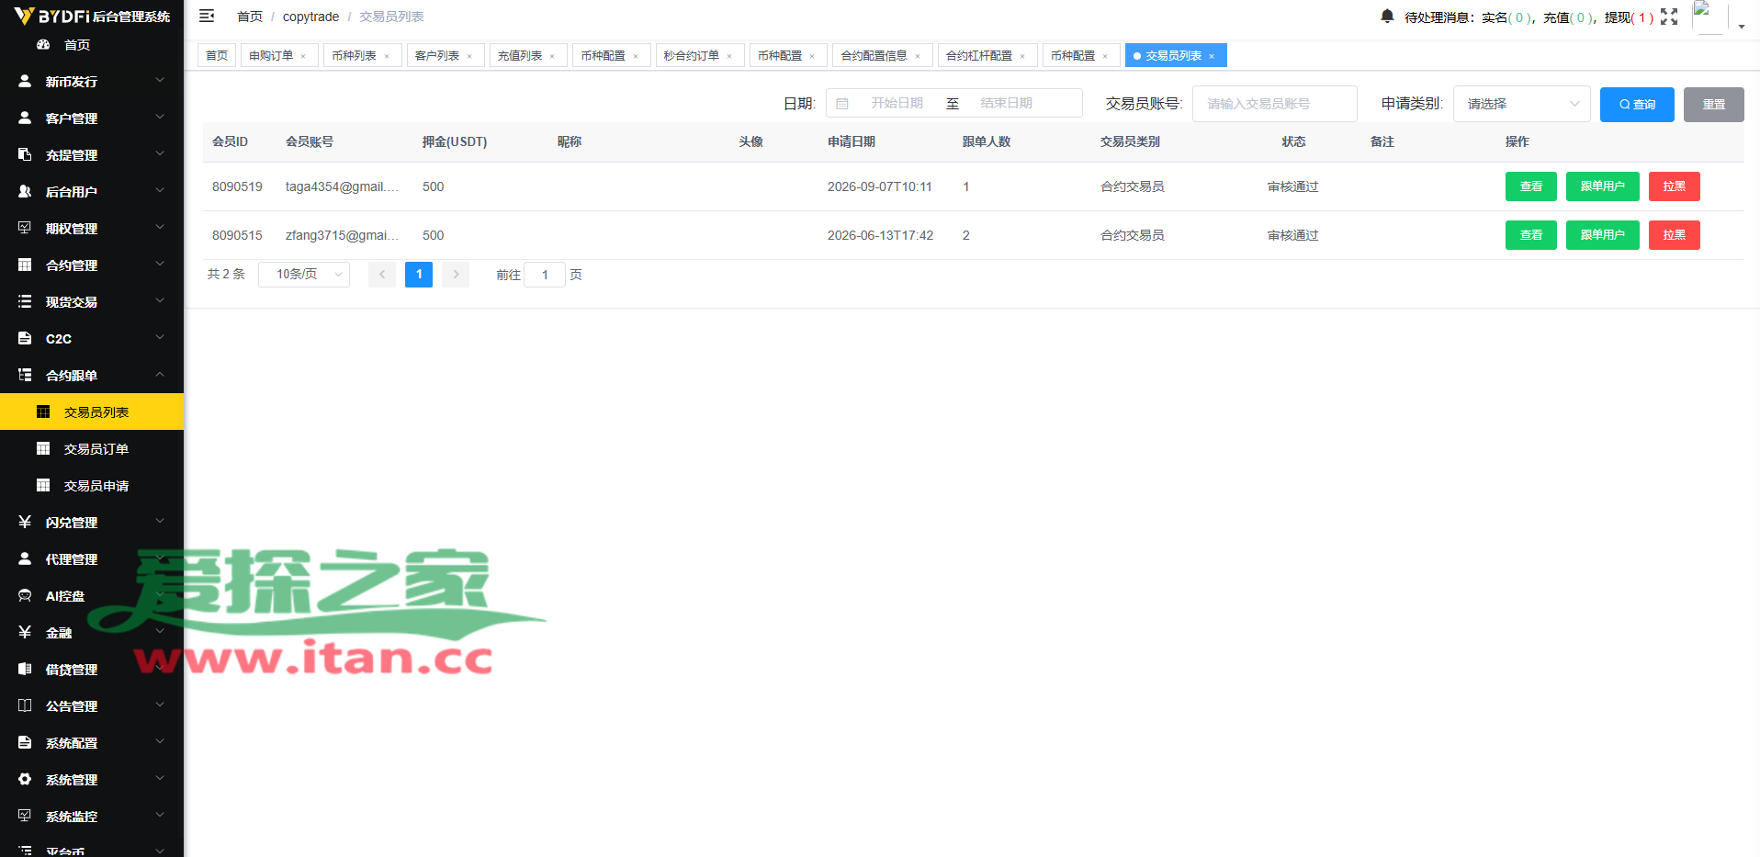Collapse the 合约跟单 sidebar menu
This screenshot has height=857, width=1760.
(92, 375)
